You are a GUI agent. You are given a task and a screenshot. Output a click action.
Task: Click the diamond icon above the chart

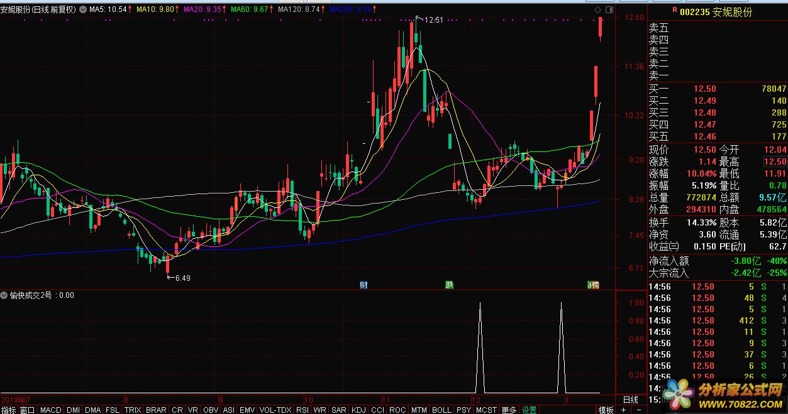(x=597, y=11)
